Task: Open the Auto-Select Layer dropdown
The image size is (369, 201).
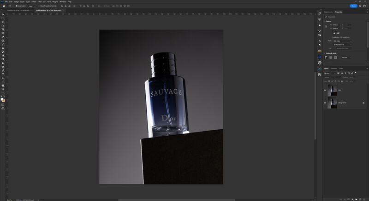Action: click(x=31, y=6)
